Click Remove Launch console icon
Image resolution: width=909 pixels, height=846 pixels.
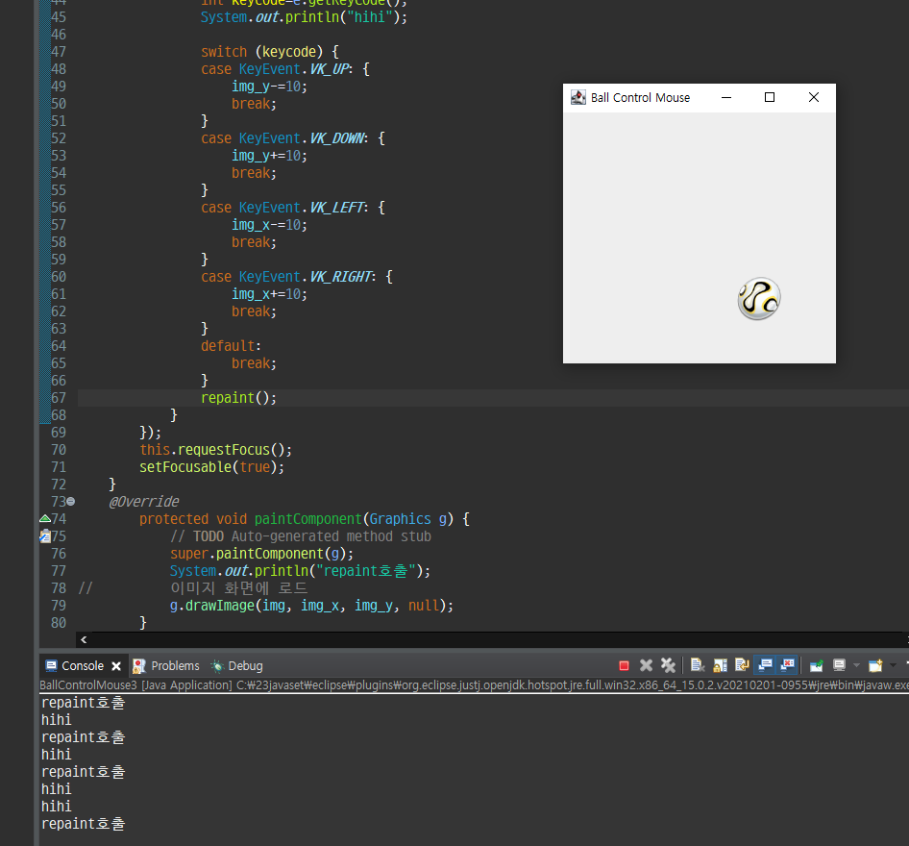[x=646, y=665]
